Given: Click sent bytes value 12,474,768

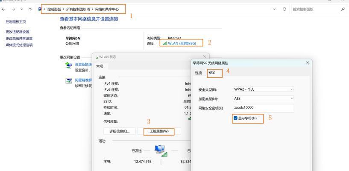Looking at the screenshot, I should (143, 161).
